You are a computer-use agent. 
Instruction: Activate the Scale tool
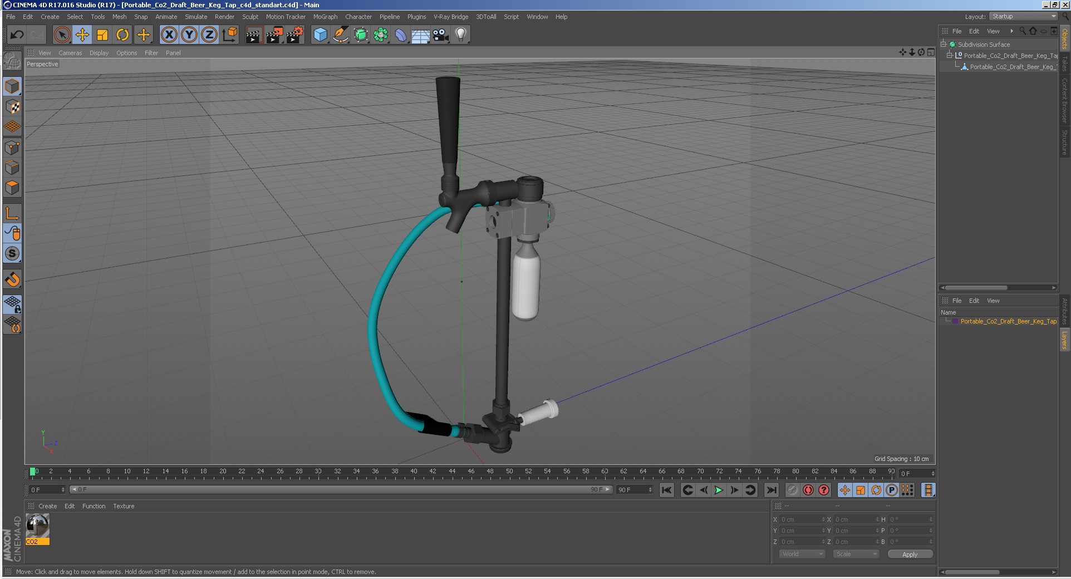pyautogui.click(x=102, y=35)
